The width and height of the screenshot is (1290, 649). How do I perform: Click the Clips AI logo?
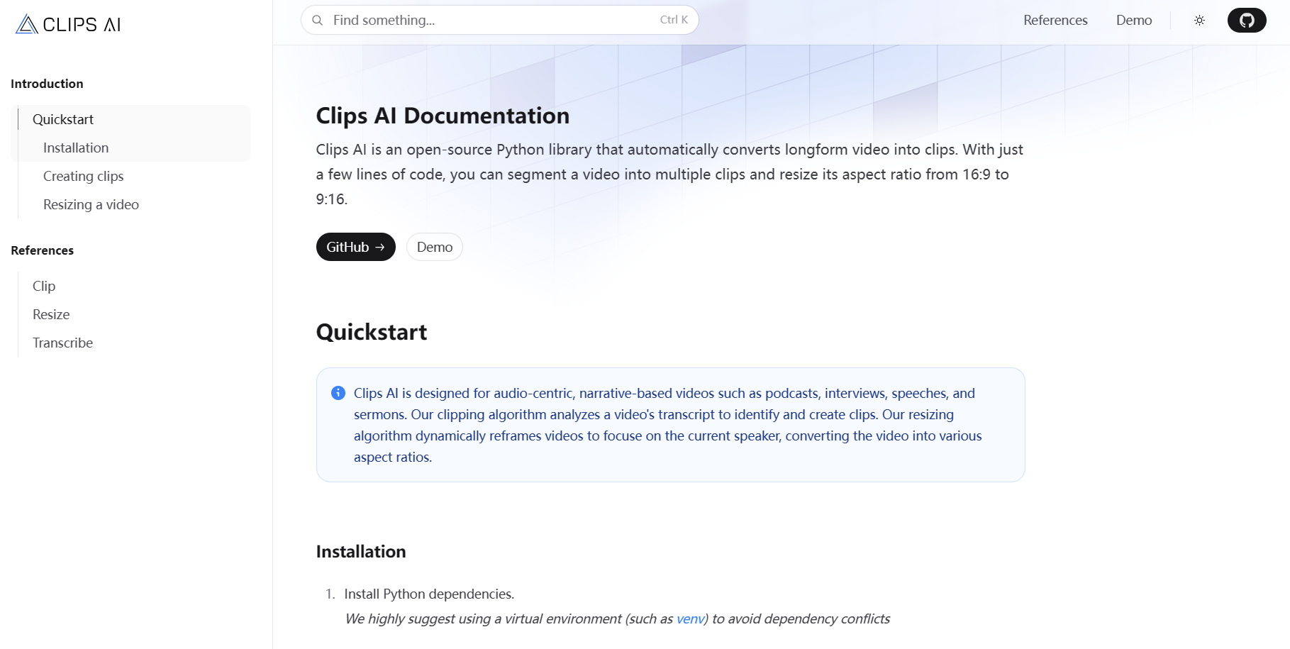click(x=68, y=24)
